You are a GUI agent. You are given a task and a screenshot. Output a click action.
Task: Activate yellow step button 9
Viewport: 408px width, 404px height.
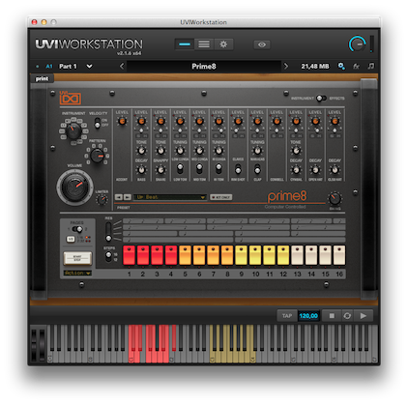tap(241, 255)
